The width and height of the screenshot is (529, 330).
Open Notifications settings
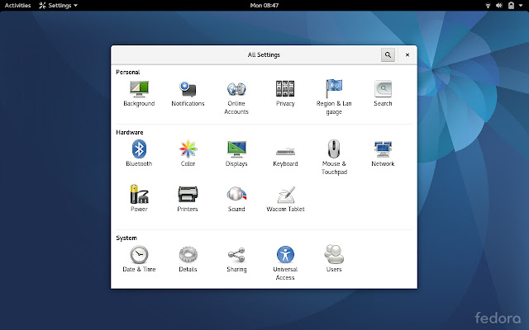[x=188, y=93]
